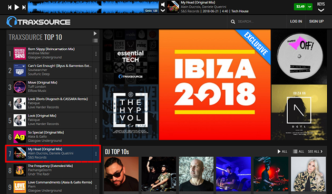Click the search magnifier icon
The width and height of the screenshot is (332, 194).
tap(233, 21)
